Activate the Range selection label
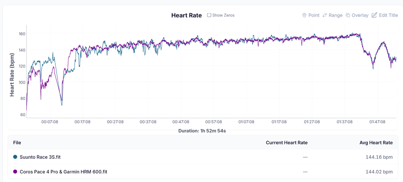403x182 pixels. 335,15
